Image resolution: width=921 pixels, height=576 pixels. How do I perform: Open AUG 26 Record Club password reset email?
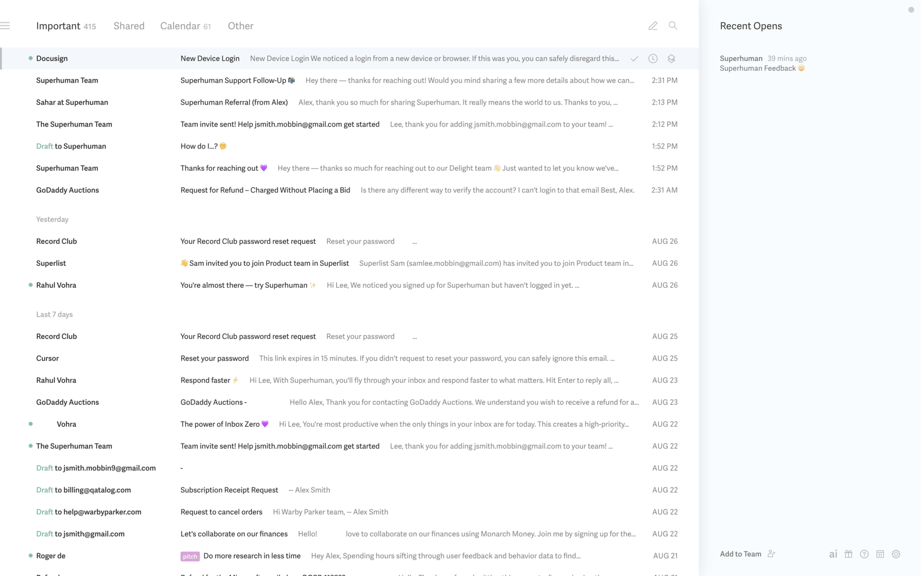point(349,241)
